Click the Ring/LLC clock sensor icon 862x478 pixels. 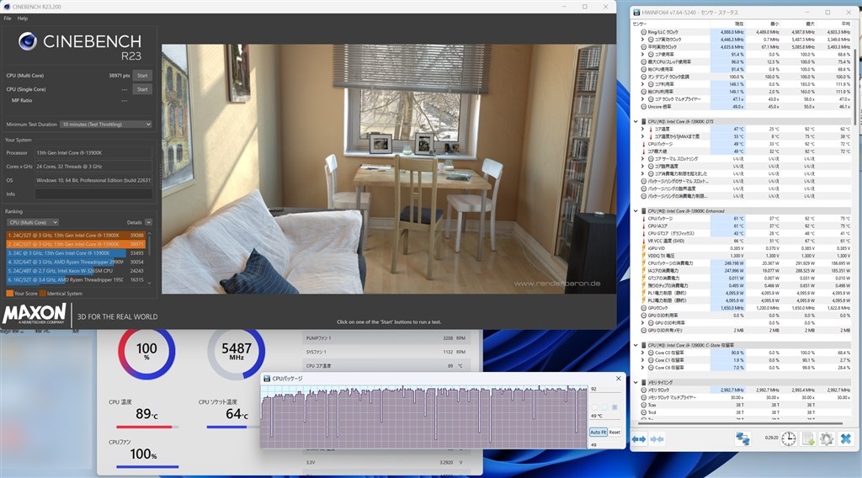(x=643, y=33)
